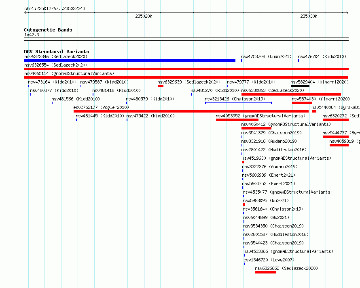The image size is (360, 288).
Task: Open nsv481270 (Kidd2010) label
Action: (215, 90)
